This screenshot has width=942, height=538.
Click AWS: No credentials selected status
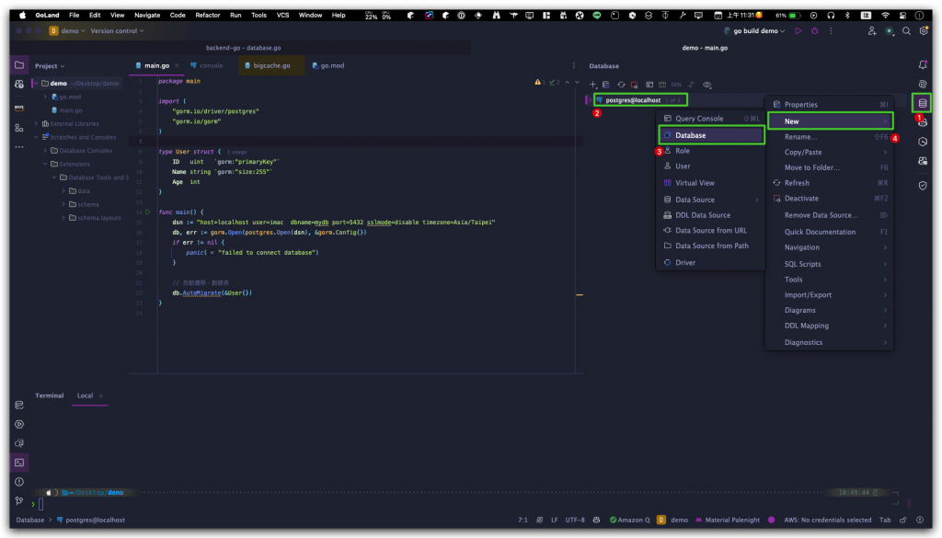(x=827, y=520)
